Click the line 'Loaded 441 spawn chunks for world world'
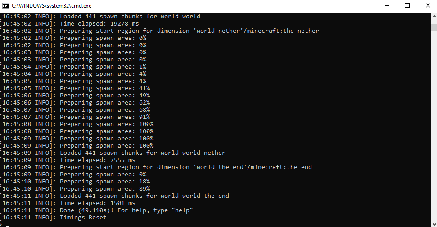This screenshot has height=227, width=437. 100,17
